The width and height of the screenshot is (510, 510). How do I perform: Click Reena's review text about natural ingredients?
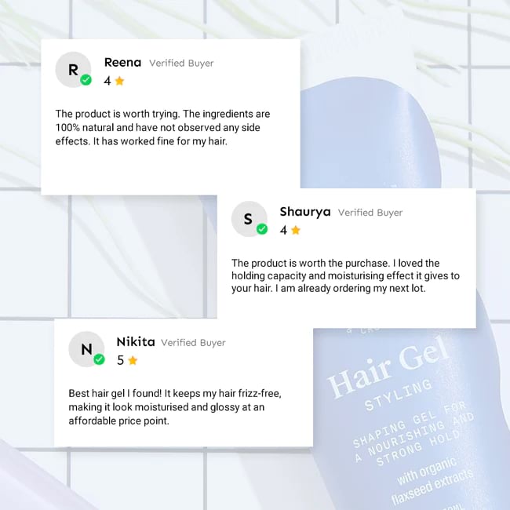click(x=162, y=127)
